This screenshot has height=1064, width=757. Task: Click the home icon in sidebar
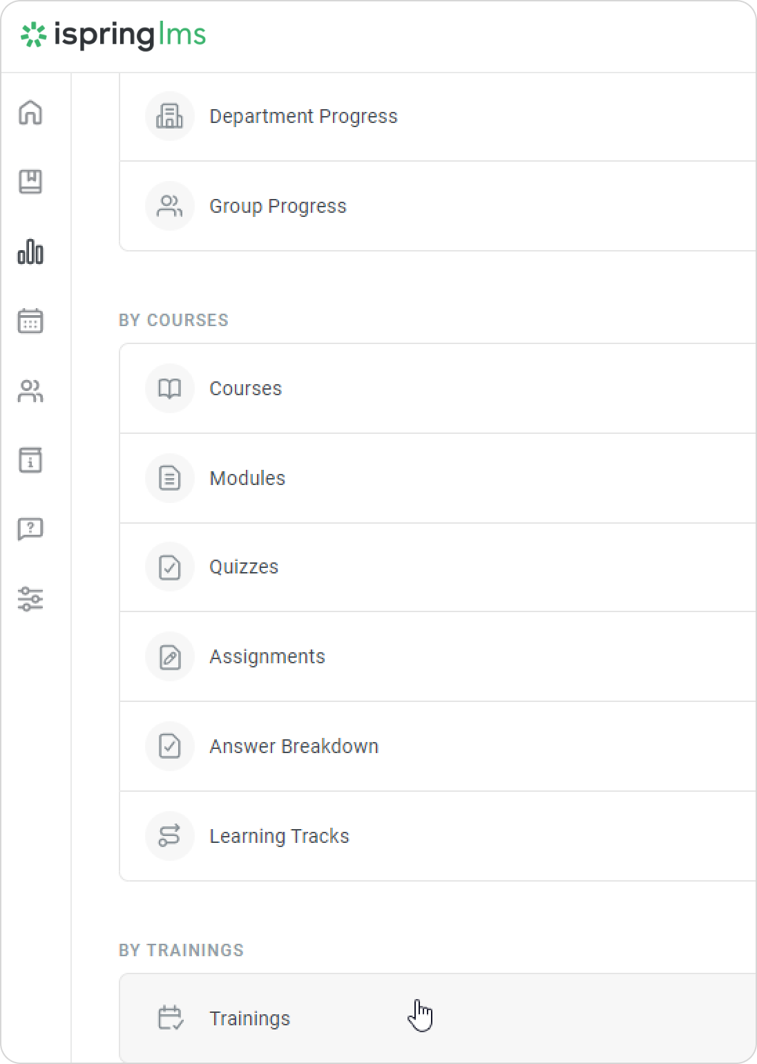coord(30,113)
